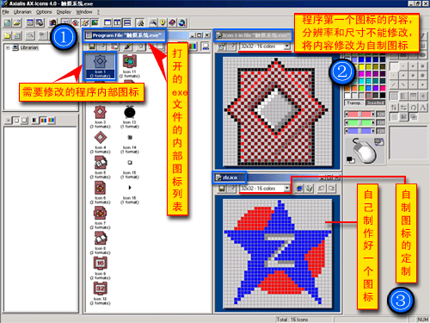This screenshot has width=430, height=323.
Task: Click the globe web icon in toolbar
Action: (181, 22)
